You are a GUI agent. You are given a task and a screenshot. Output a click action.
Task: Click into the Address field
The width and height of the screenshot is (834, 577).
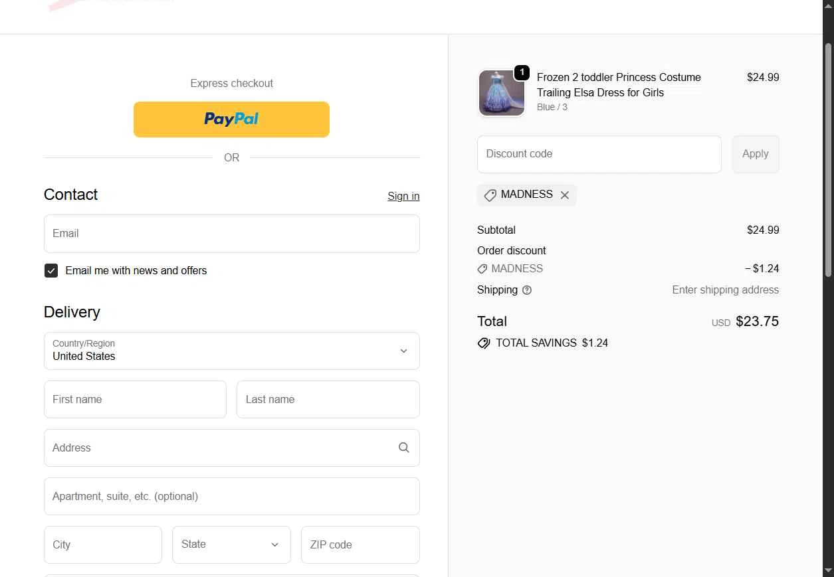tap(232, 448)
